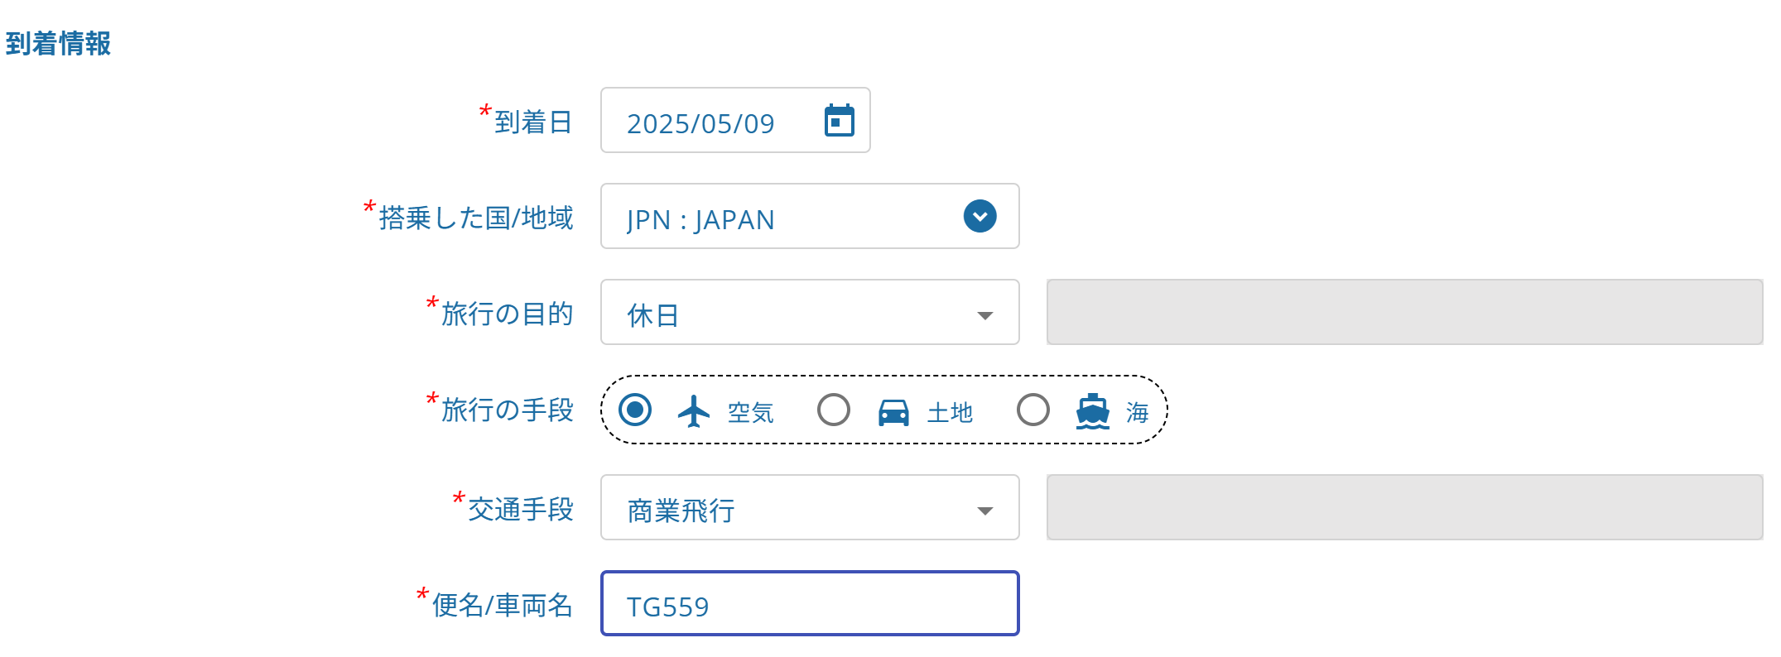This screenshot has height=657, width=1781.
Task: Click the blue circular chevron in country field
Action: click(x=980, y=217)
